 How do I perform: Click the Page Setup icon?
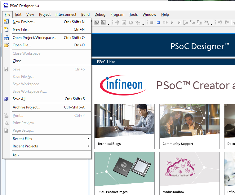pyautogui.click(x=6, y=130)
